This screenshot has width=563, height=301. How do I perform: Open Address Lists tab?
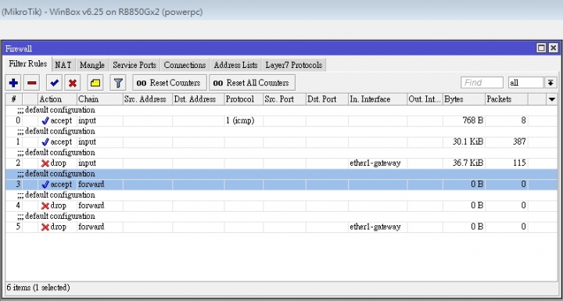235,65
